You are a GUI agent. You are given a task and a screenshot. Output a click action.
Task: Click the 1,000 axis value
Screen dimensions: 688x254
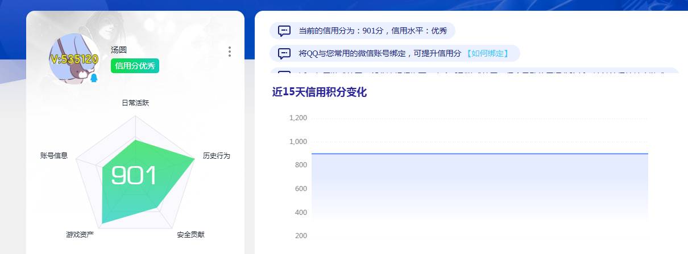tap(299, 141)
